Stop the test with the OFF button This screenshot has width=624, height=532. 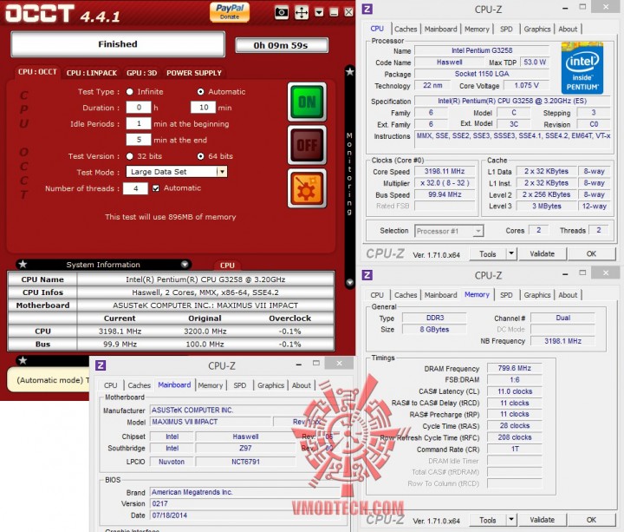tap(307, 145)
